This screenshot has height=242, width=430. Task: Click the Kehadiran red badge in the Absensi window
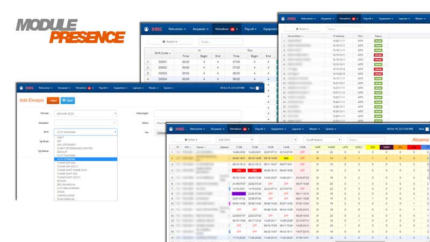pos(245,129)
